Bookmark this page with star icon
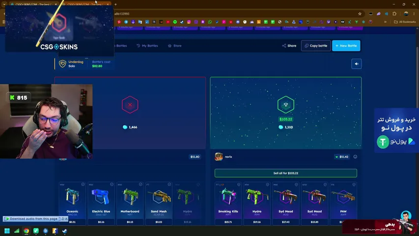This screenshot has width=419, height=236. [360, 14]
